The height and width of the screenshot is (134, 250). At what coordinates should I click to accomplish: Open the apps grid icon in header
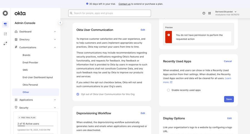point(209,13)
